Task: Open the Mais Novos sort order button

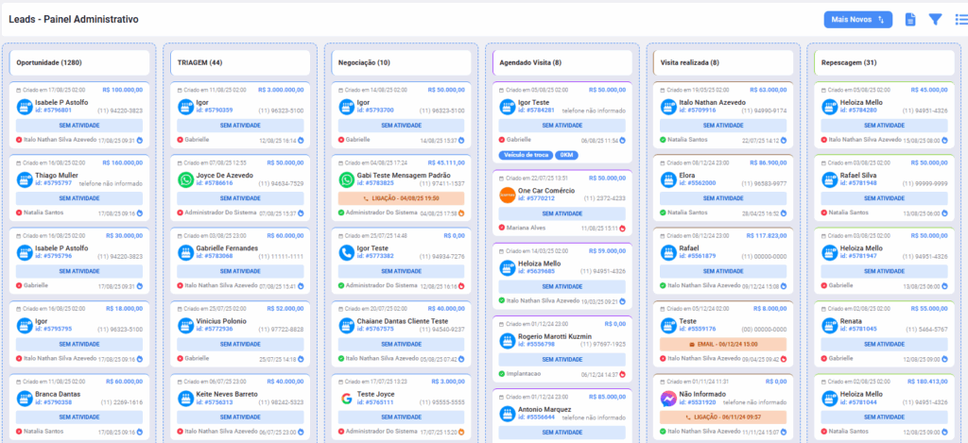Action: click(x=858, y=20)
